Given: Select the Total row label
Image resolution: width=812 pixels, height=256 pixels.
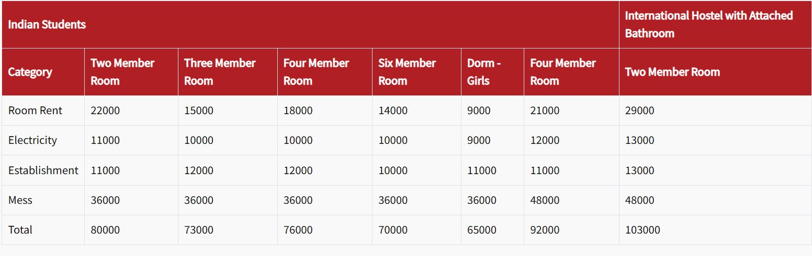Looking at the screenshot, I should click(x=20, y=230).
